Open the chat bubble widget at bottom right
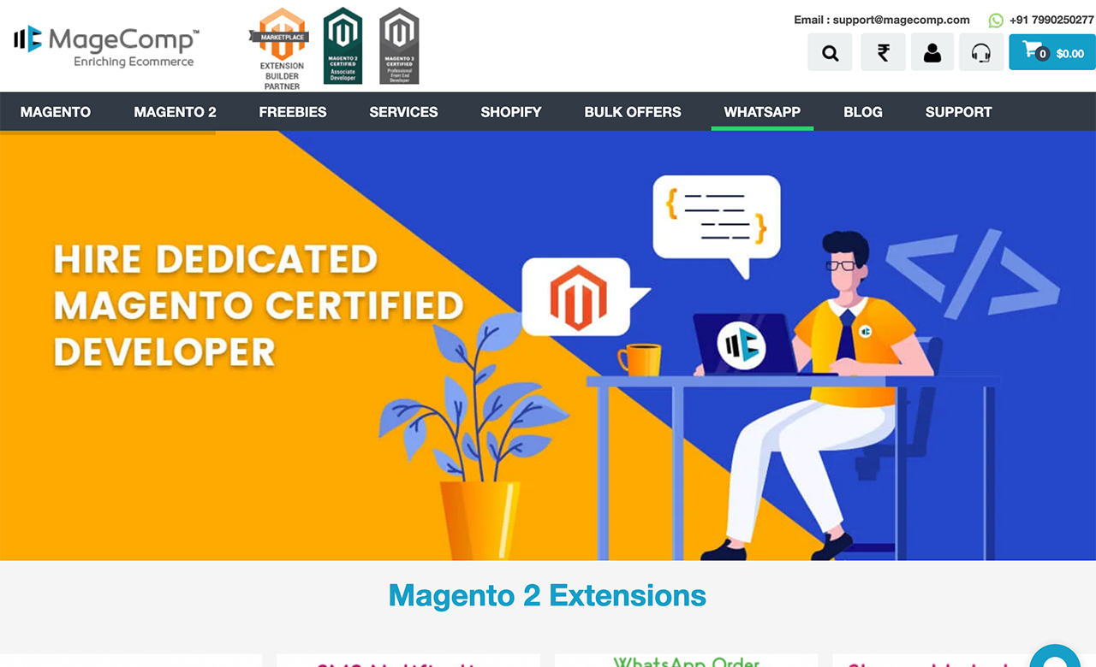The width and height of the screenshot is (1096, 667). pos(1056,658)
